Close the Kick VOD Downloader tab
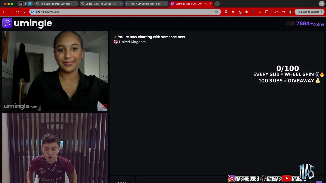 tap(165, 4)
